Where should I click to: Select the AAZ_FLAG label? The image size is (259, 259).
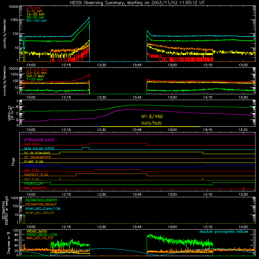(32, 179)
